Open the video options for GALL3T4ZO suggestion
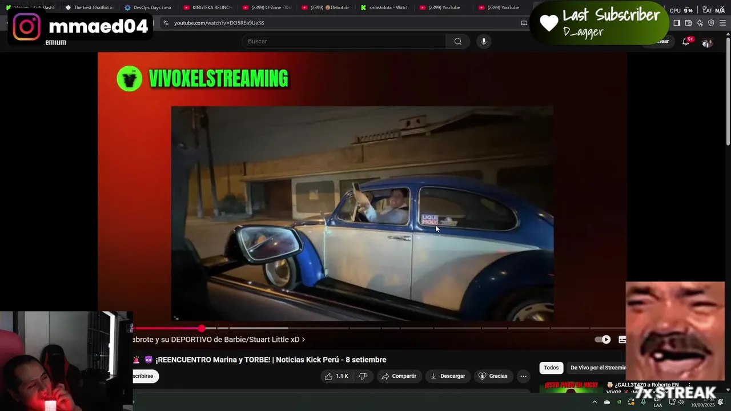This screenshot has width=731, height=411. click(x=689, y=385)
